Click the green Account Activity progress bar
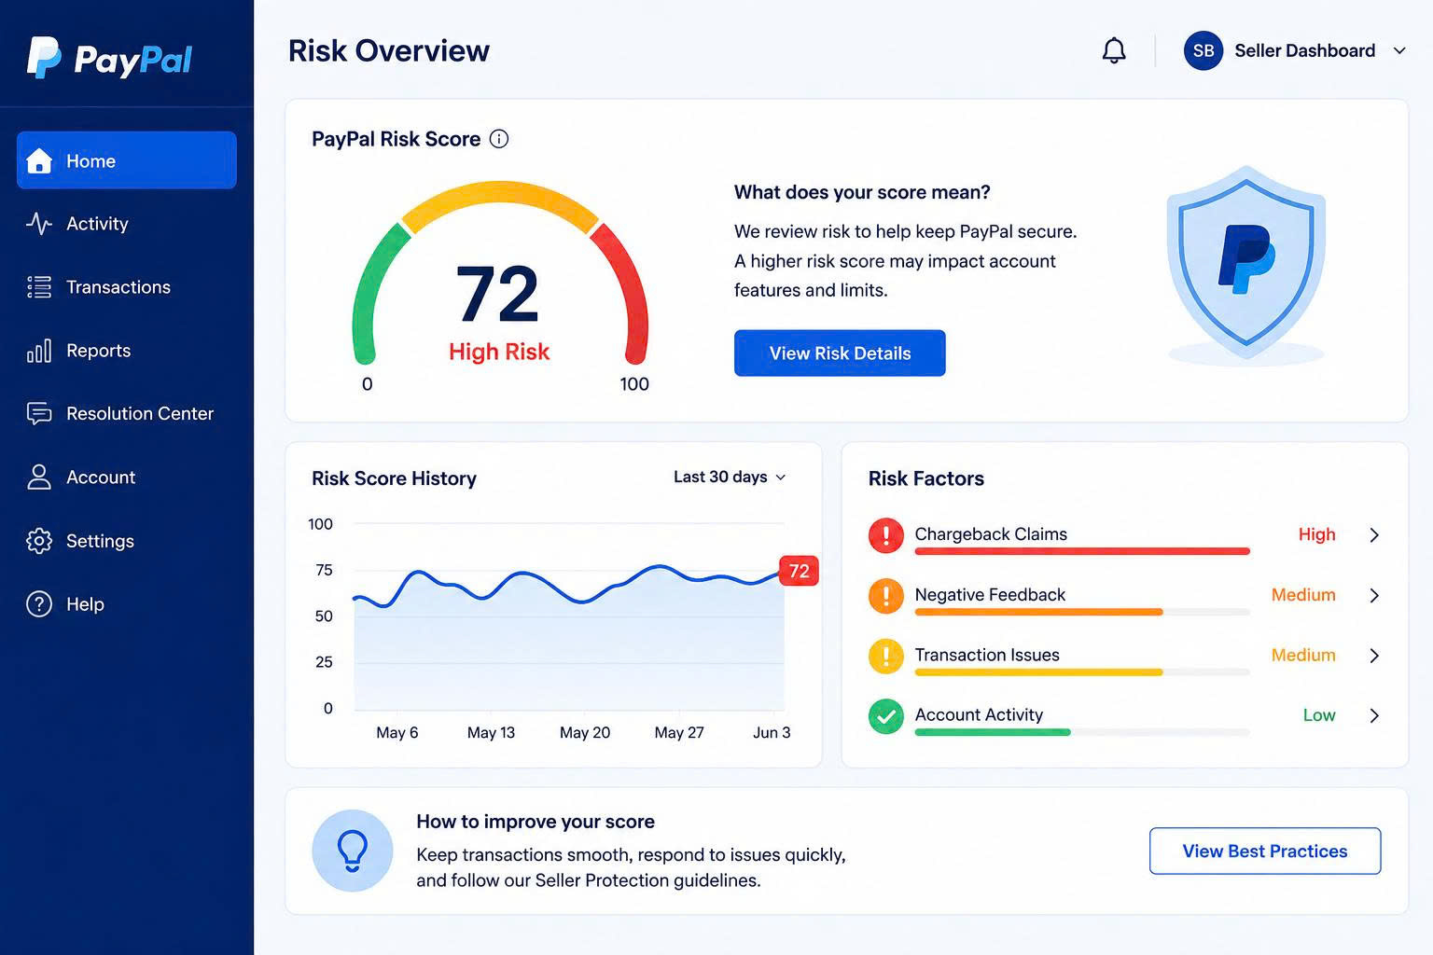This screenshot has height=955, width=1433. pyautogui.click(x=993, y=732)
